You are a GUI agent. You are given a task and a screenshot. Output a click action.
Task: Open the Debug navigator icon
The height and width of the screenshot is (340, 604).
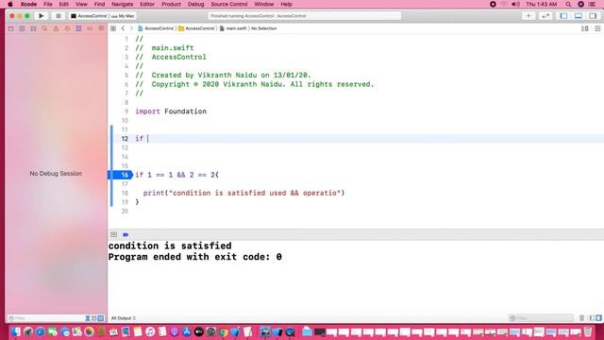[x=78, y=28]
